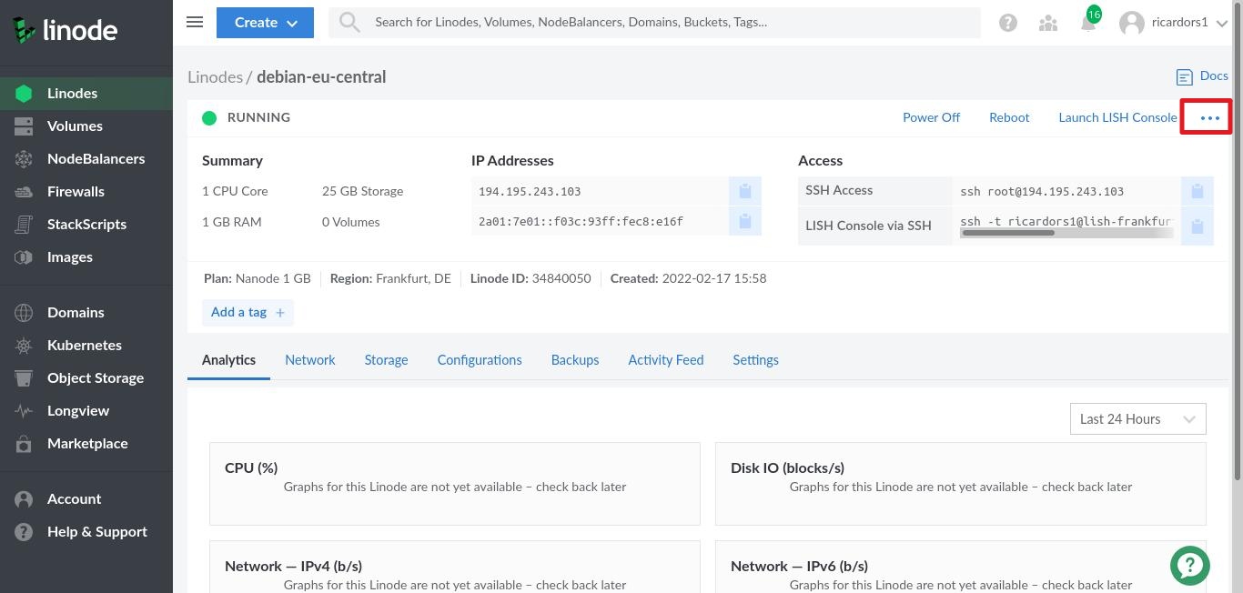Viewport: 1243px width, 593px height.
Task: Click the Reboot button
Action: [1009, 117]
